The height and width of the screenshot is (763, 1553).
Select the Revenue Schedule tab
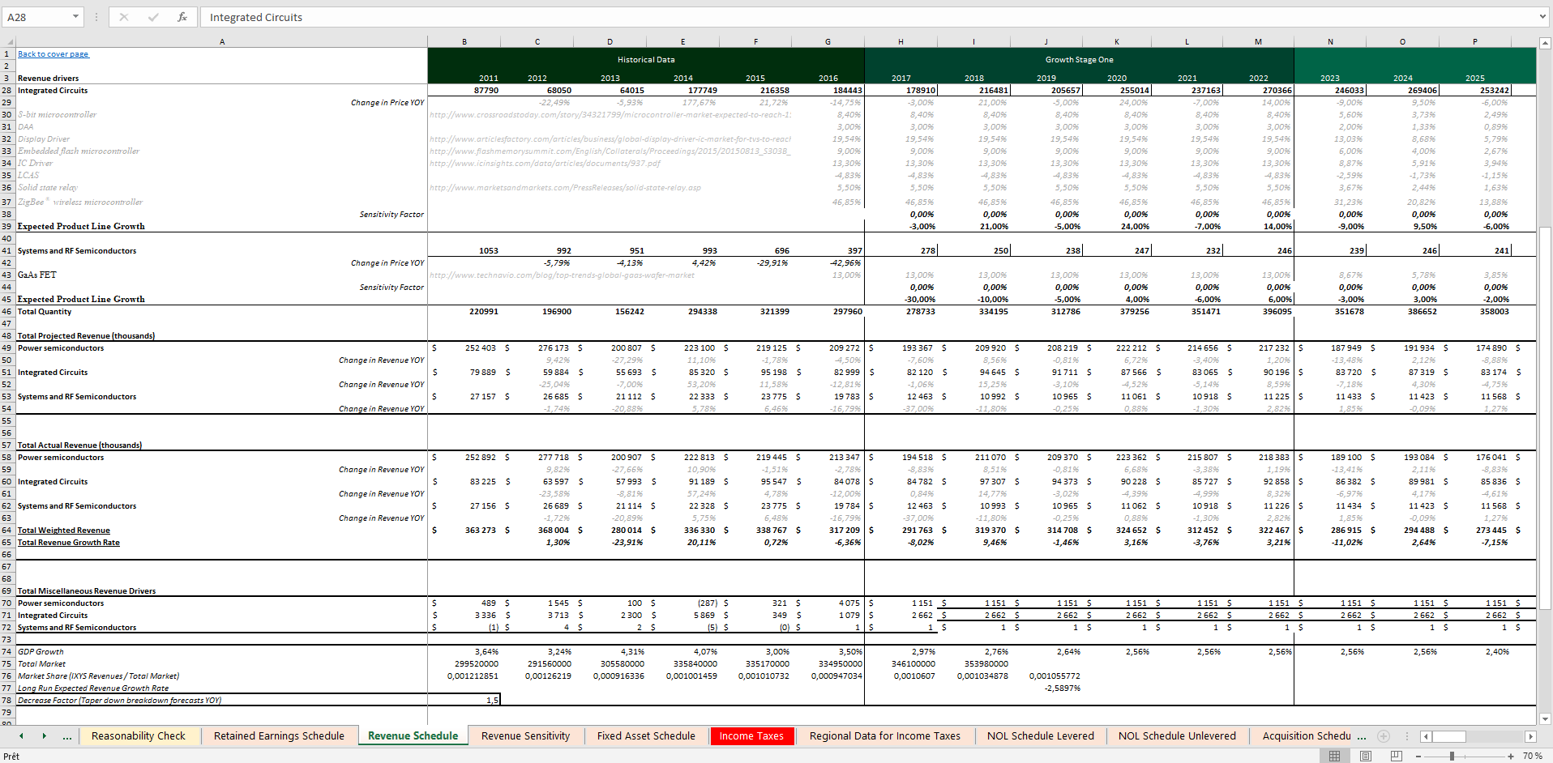click(413, 736)
